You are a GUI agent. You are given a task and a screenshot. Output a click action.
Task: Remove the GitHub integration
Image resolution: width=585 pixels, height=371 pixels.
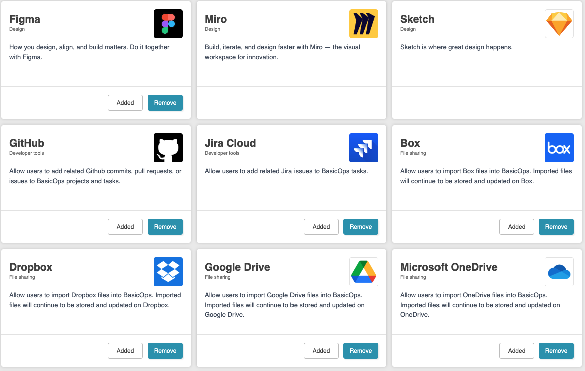165,226
